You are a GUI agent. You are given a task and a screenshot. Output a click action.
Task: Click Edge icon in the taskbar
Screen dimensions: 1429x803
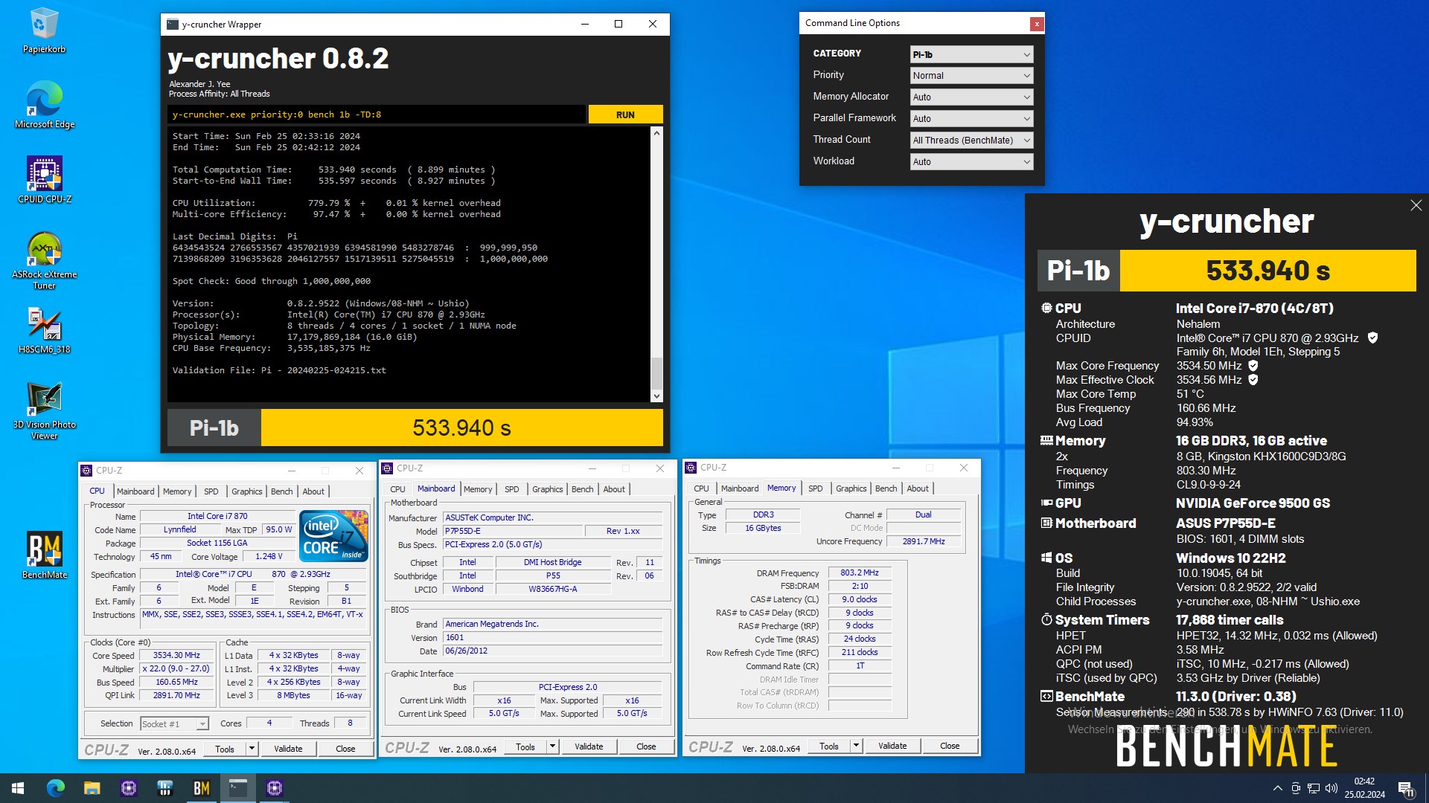click(x=55, y=788)
